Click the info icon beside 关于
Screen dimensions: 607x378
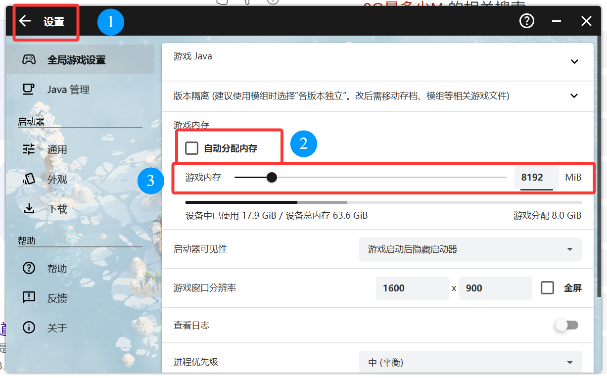[x=29, y=328]
